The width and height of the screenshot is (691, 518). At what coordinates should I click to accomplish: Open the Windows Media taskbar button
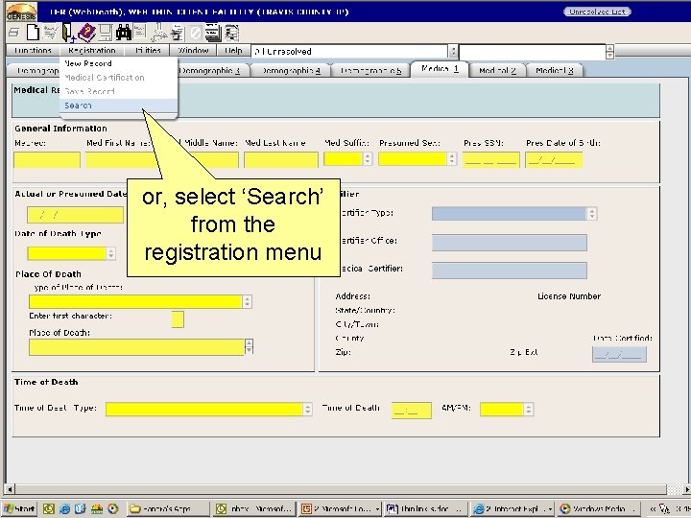click(598, 509)
